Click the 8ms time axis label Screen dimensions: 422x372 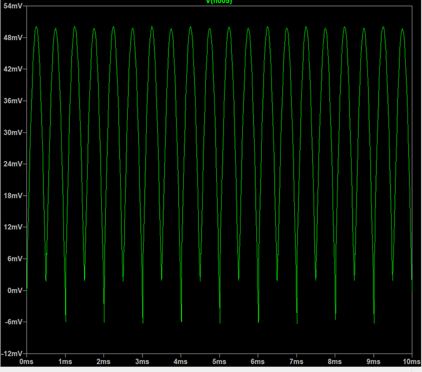pos(335,362)
